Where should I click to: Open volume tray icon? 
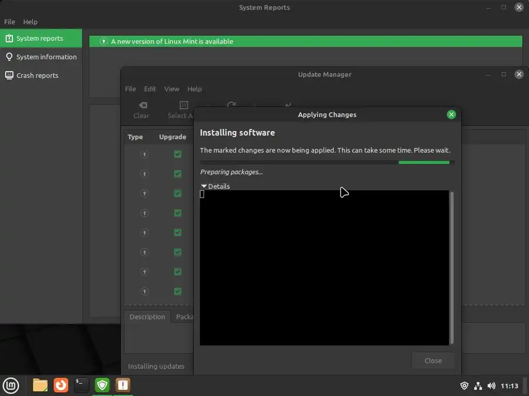click(x=492, y=386)
